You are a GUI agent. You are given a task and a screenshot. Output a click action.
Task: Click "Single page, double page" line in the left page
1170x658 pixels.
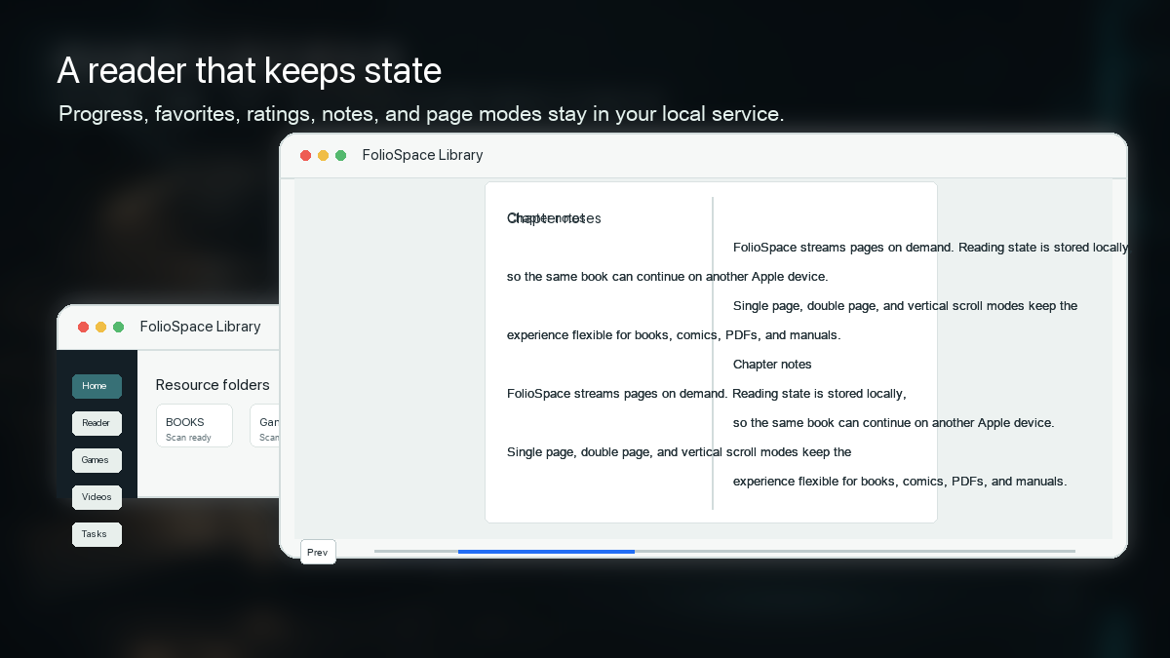coord(680,452)
